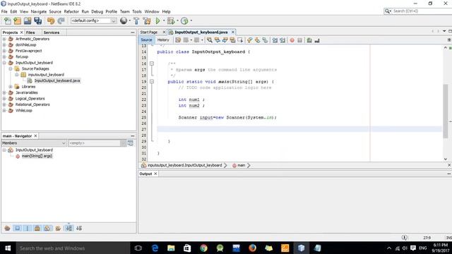
Task: Toggle Bookmark icon in editor toolbar
Action: [x=265, y=40]
